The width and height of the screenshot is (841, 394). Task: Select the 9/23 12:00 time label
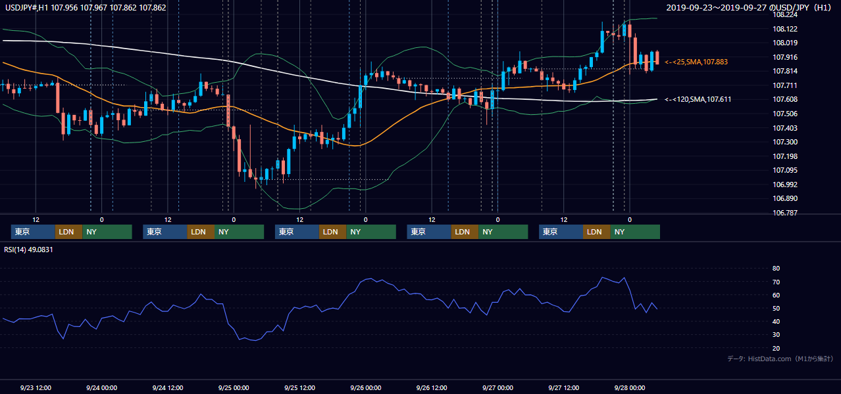36,387
